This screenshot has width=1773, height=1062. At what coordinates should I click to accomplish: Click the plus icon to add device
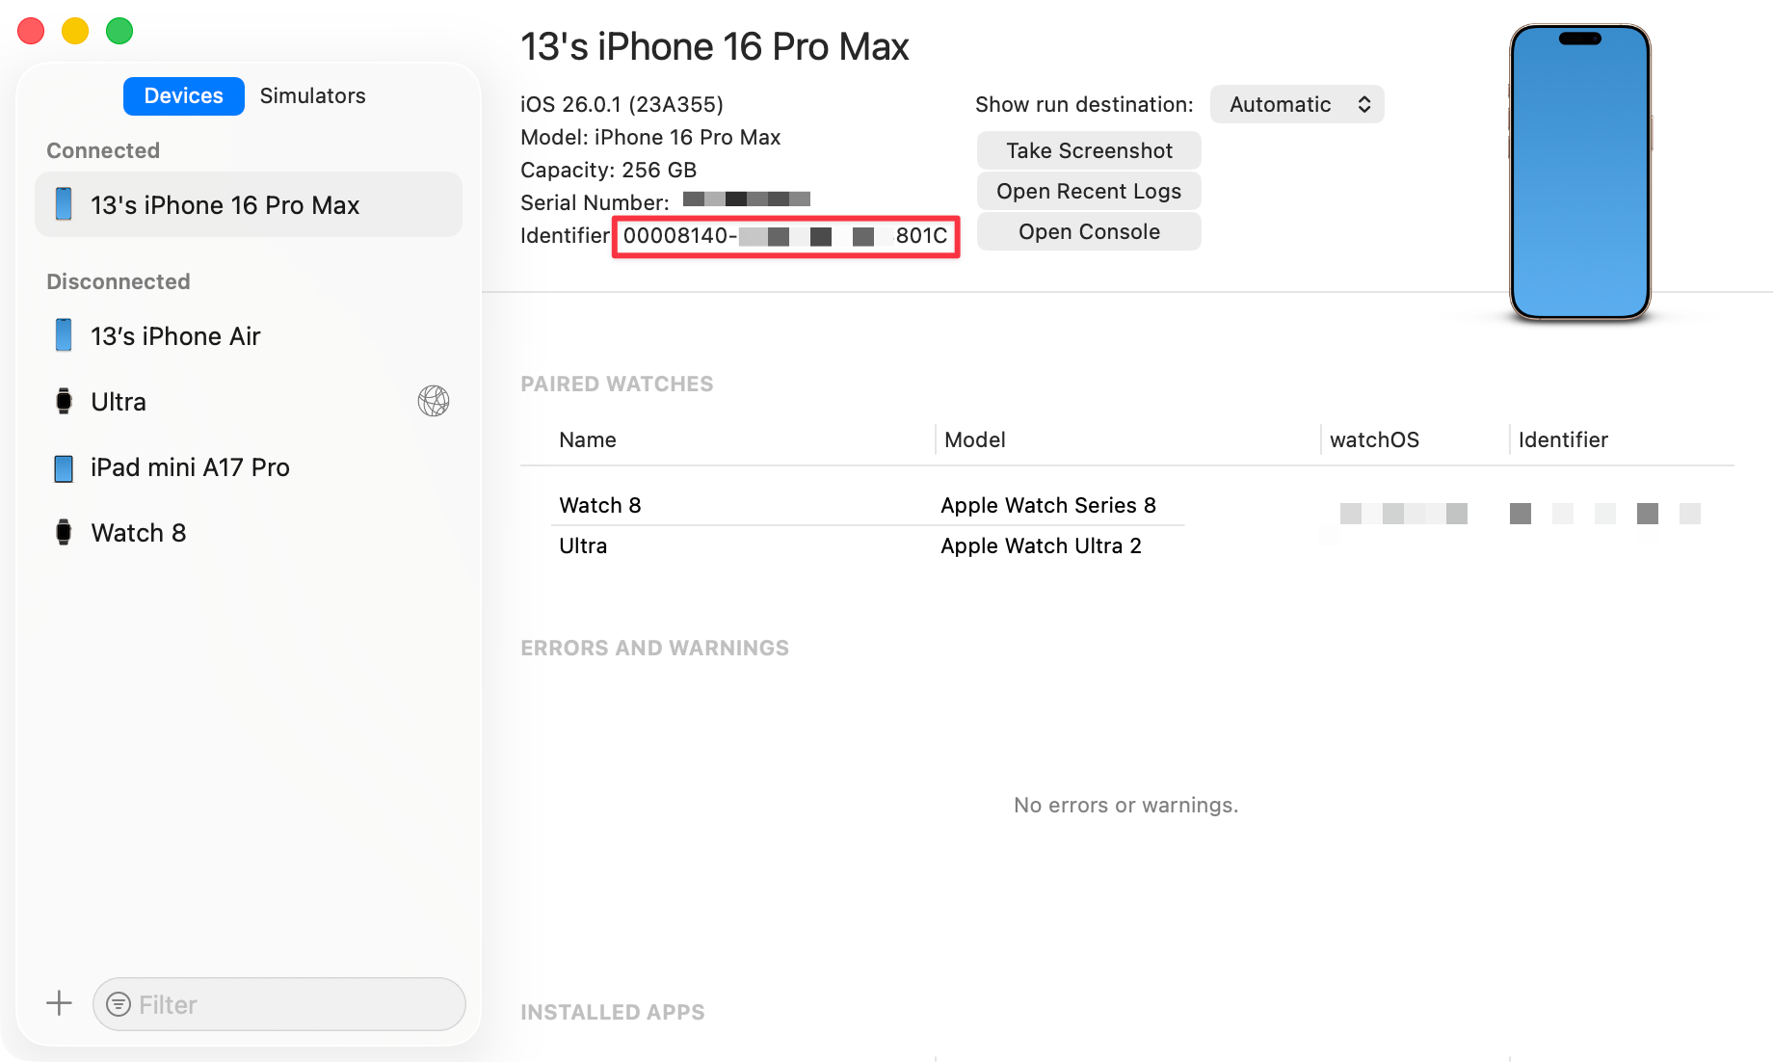tap(59, 1003)
